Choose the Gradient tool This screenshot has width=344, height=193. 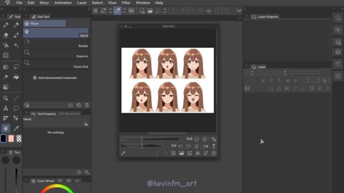[6, 87]
